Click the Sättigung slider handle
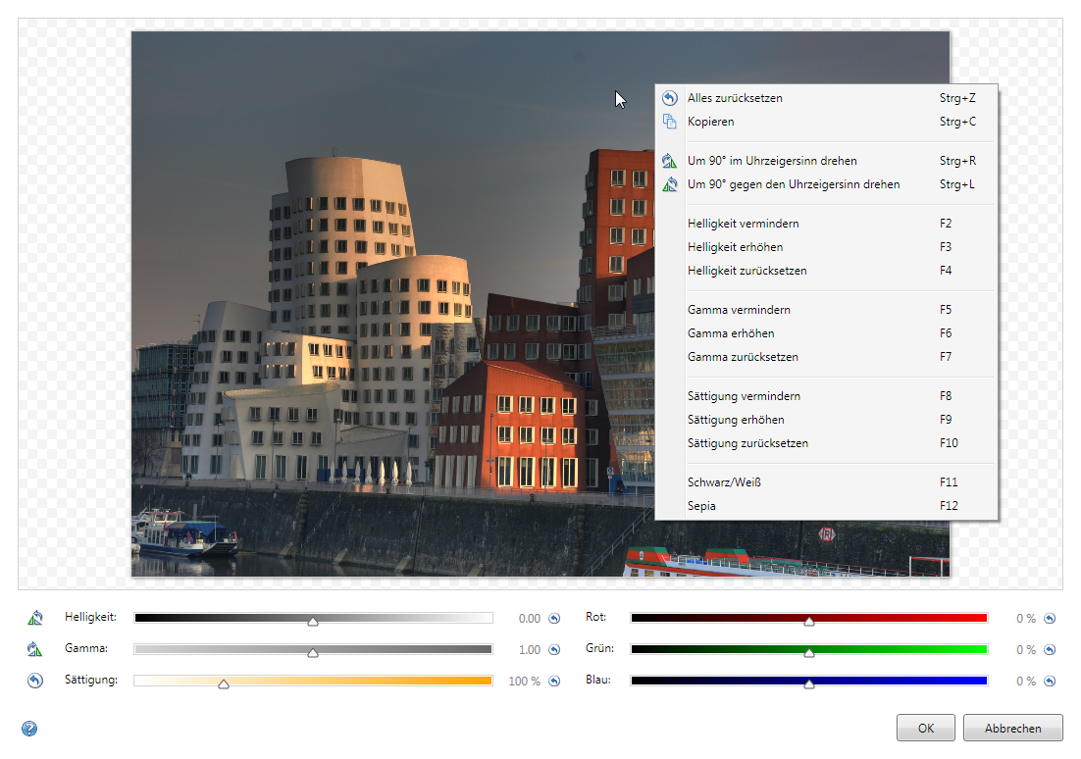Screen dimensions: 1081x759 [x=223, y=684]
